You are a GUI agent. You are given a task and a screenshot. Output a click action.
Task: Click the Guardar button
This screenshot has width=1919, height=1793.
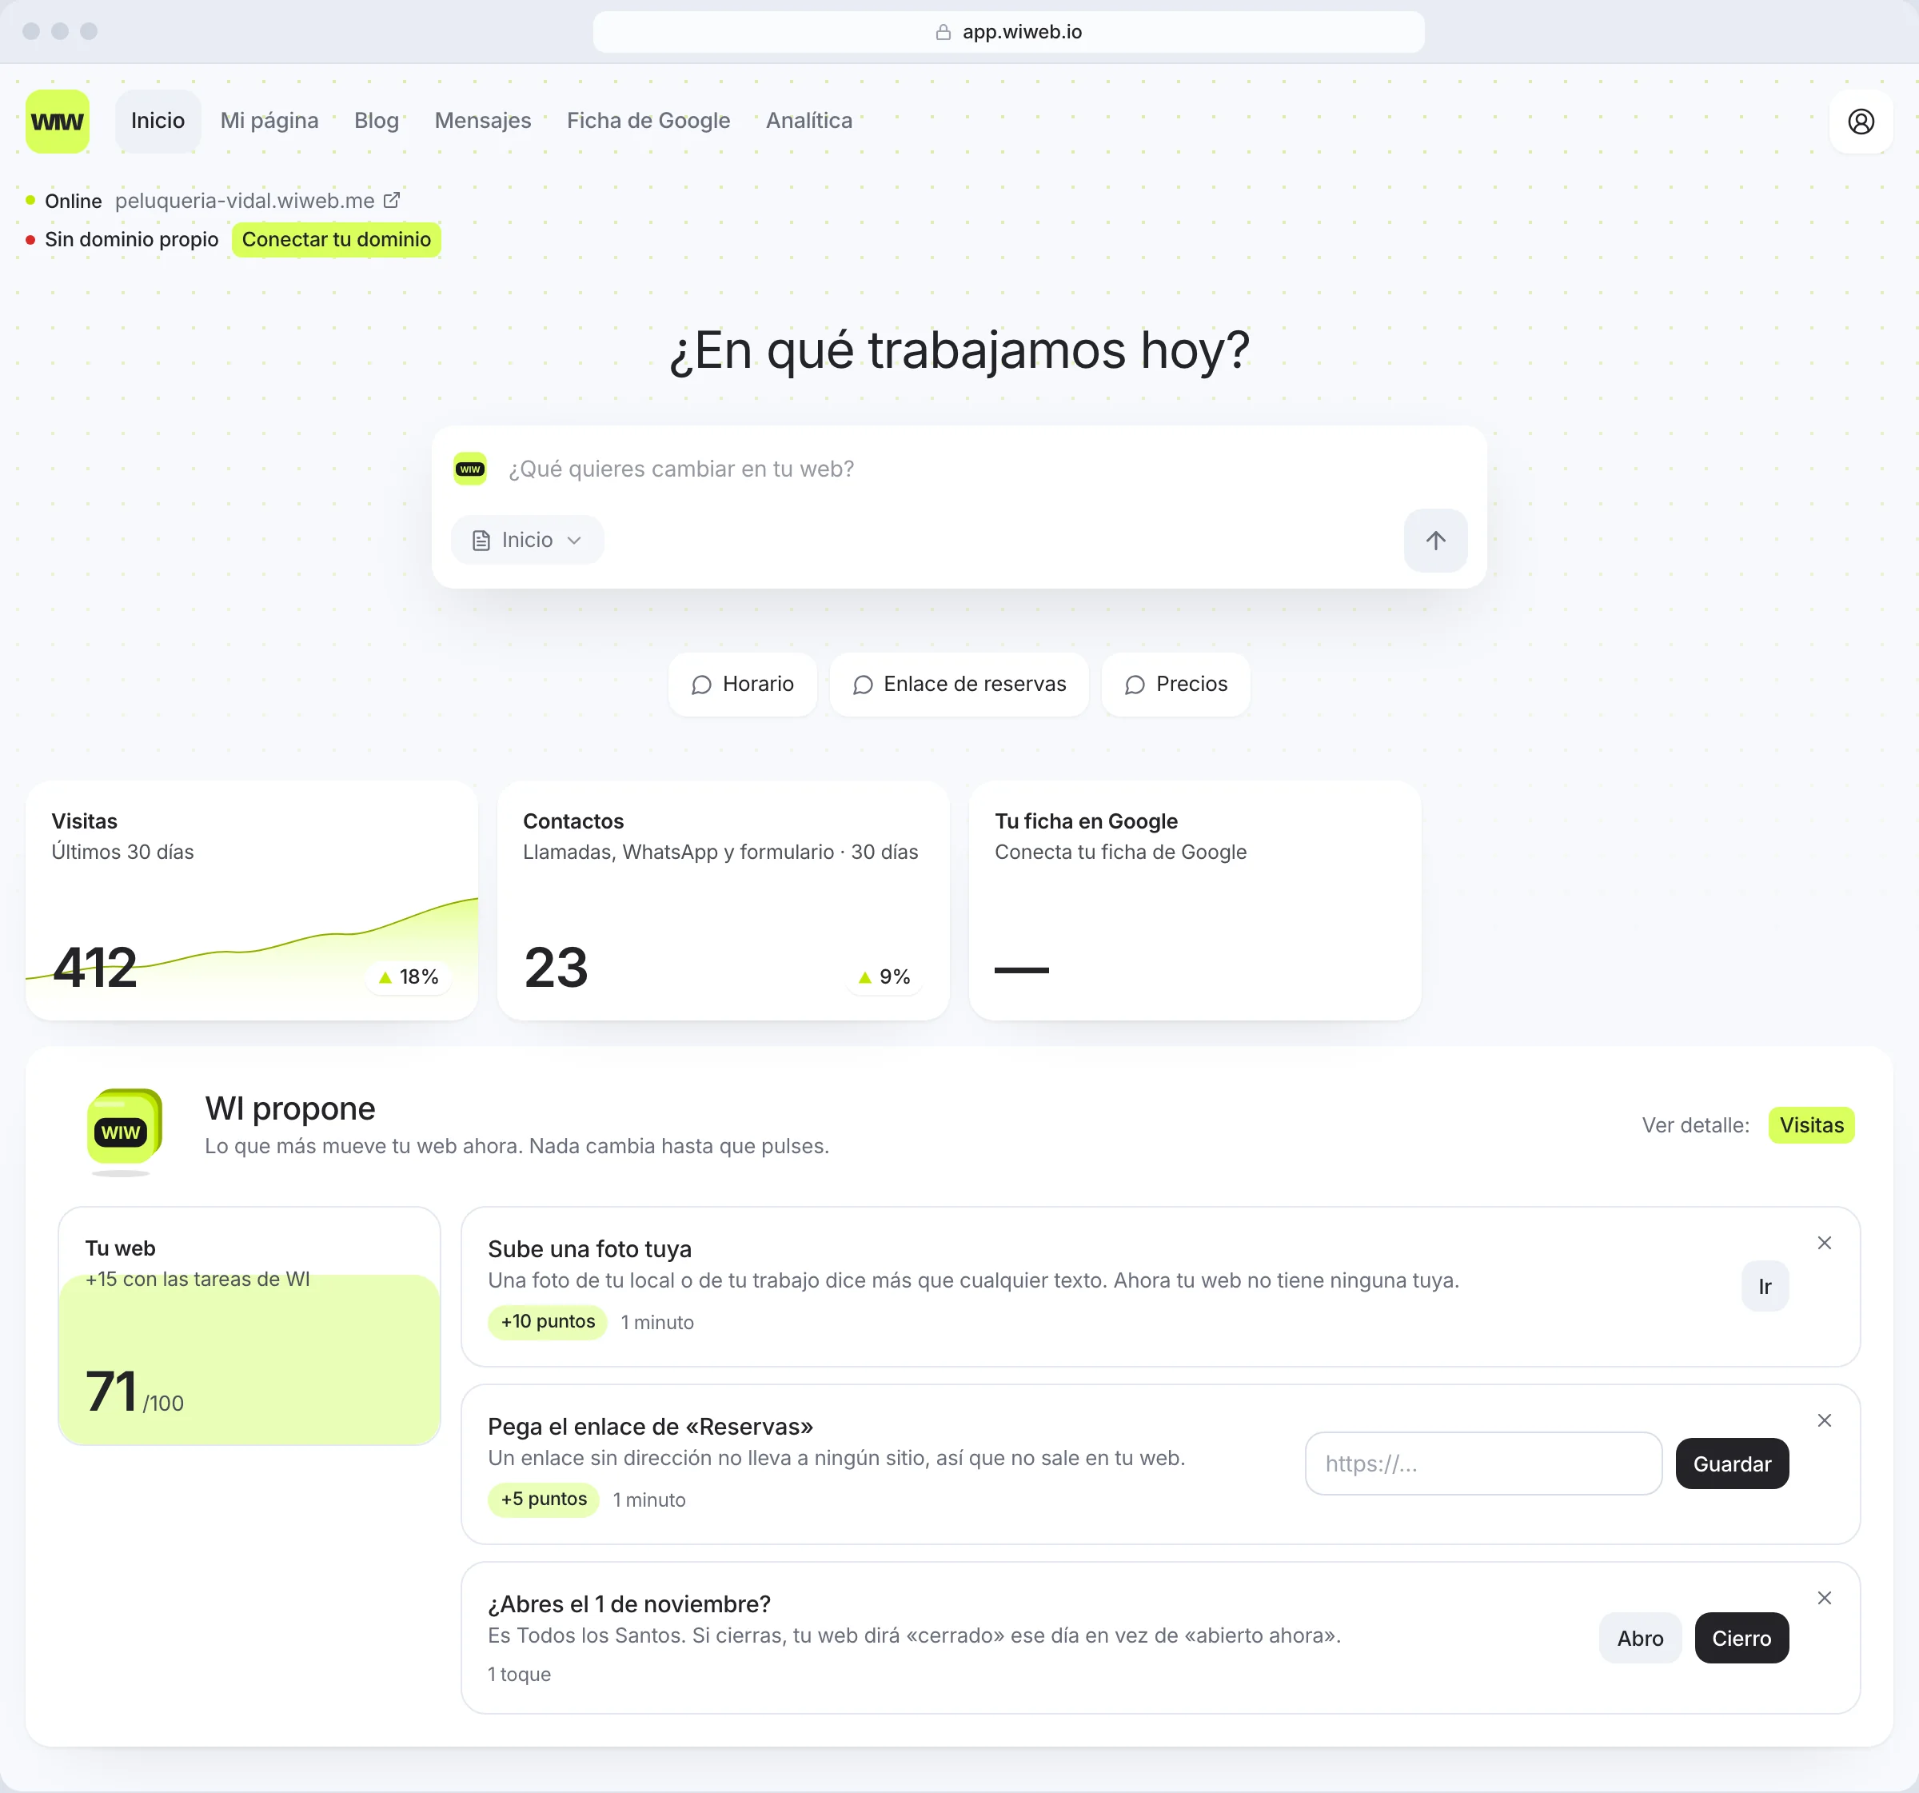pyautogui.click(x=1731, y=1464)
